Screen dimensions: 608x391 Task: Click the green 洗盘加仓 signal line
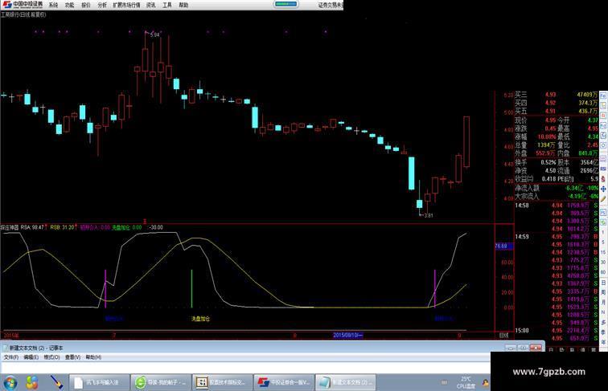(191, 289)
